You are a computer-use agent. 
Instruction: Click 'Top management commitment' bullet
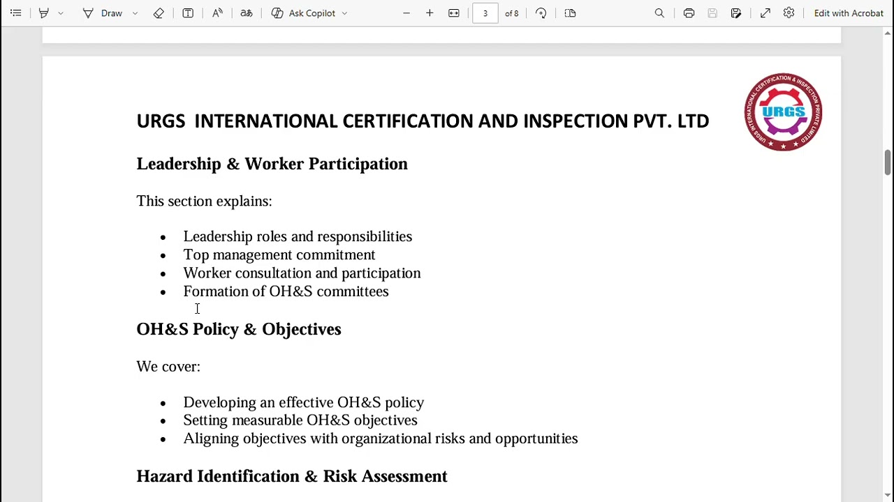[279, 254]
